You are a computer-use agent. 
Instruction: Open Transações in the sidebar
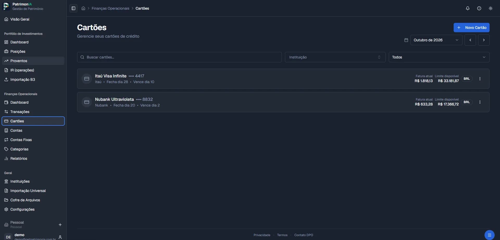[x=33, y=112]
